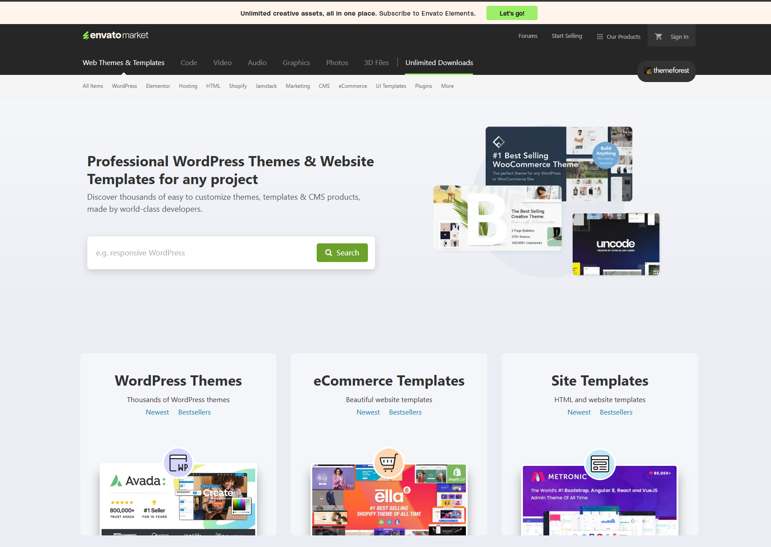The image size is (771, 547).
Task: Switch to the Audio category
Action: (257, 63)
